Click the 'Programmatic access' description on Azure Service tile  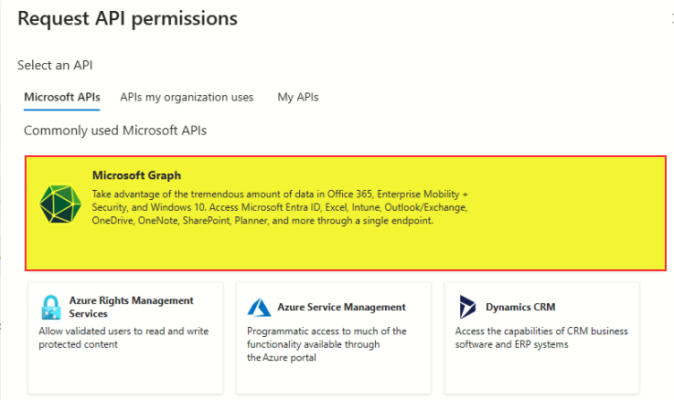pyautogui.click(x=326, y=343)
